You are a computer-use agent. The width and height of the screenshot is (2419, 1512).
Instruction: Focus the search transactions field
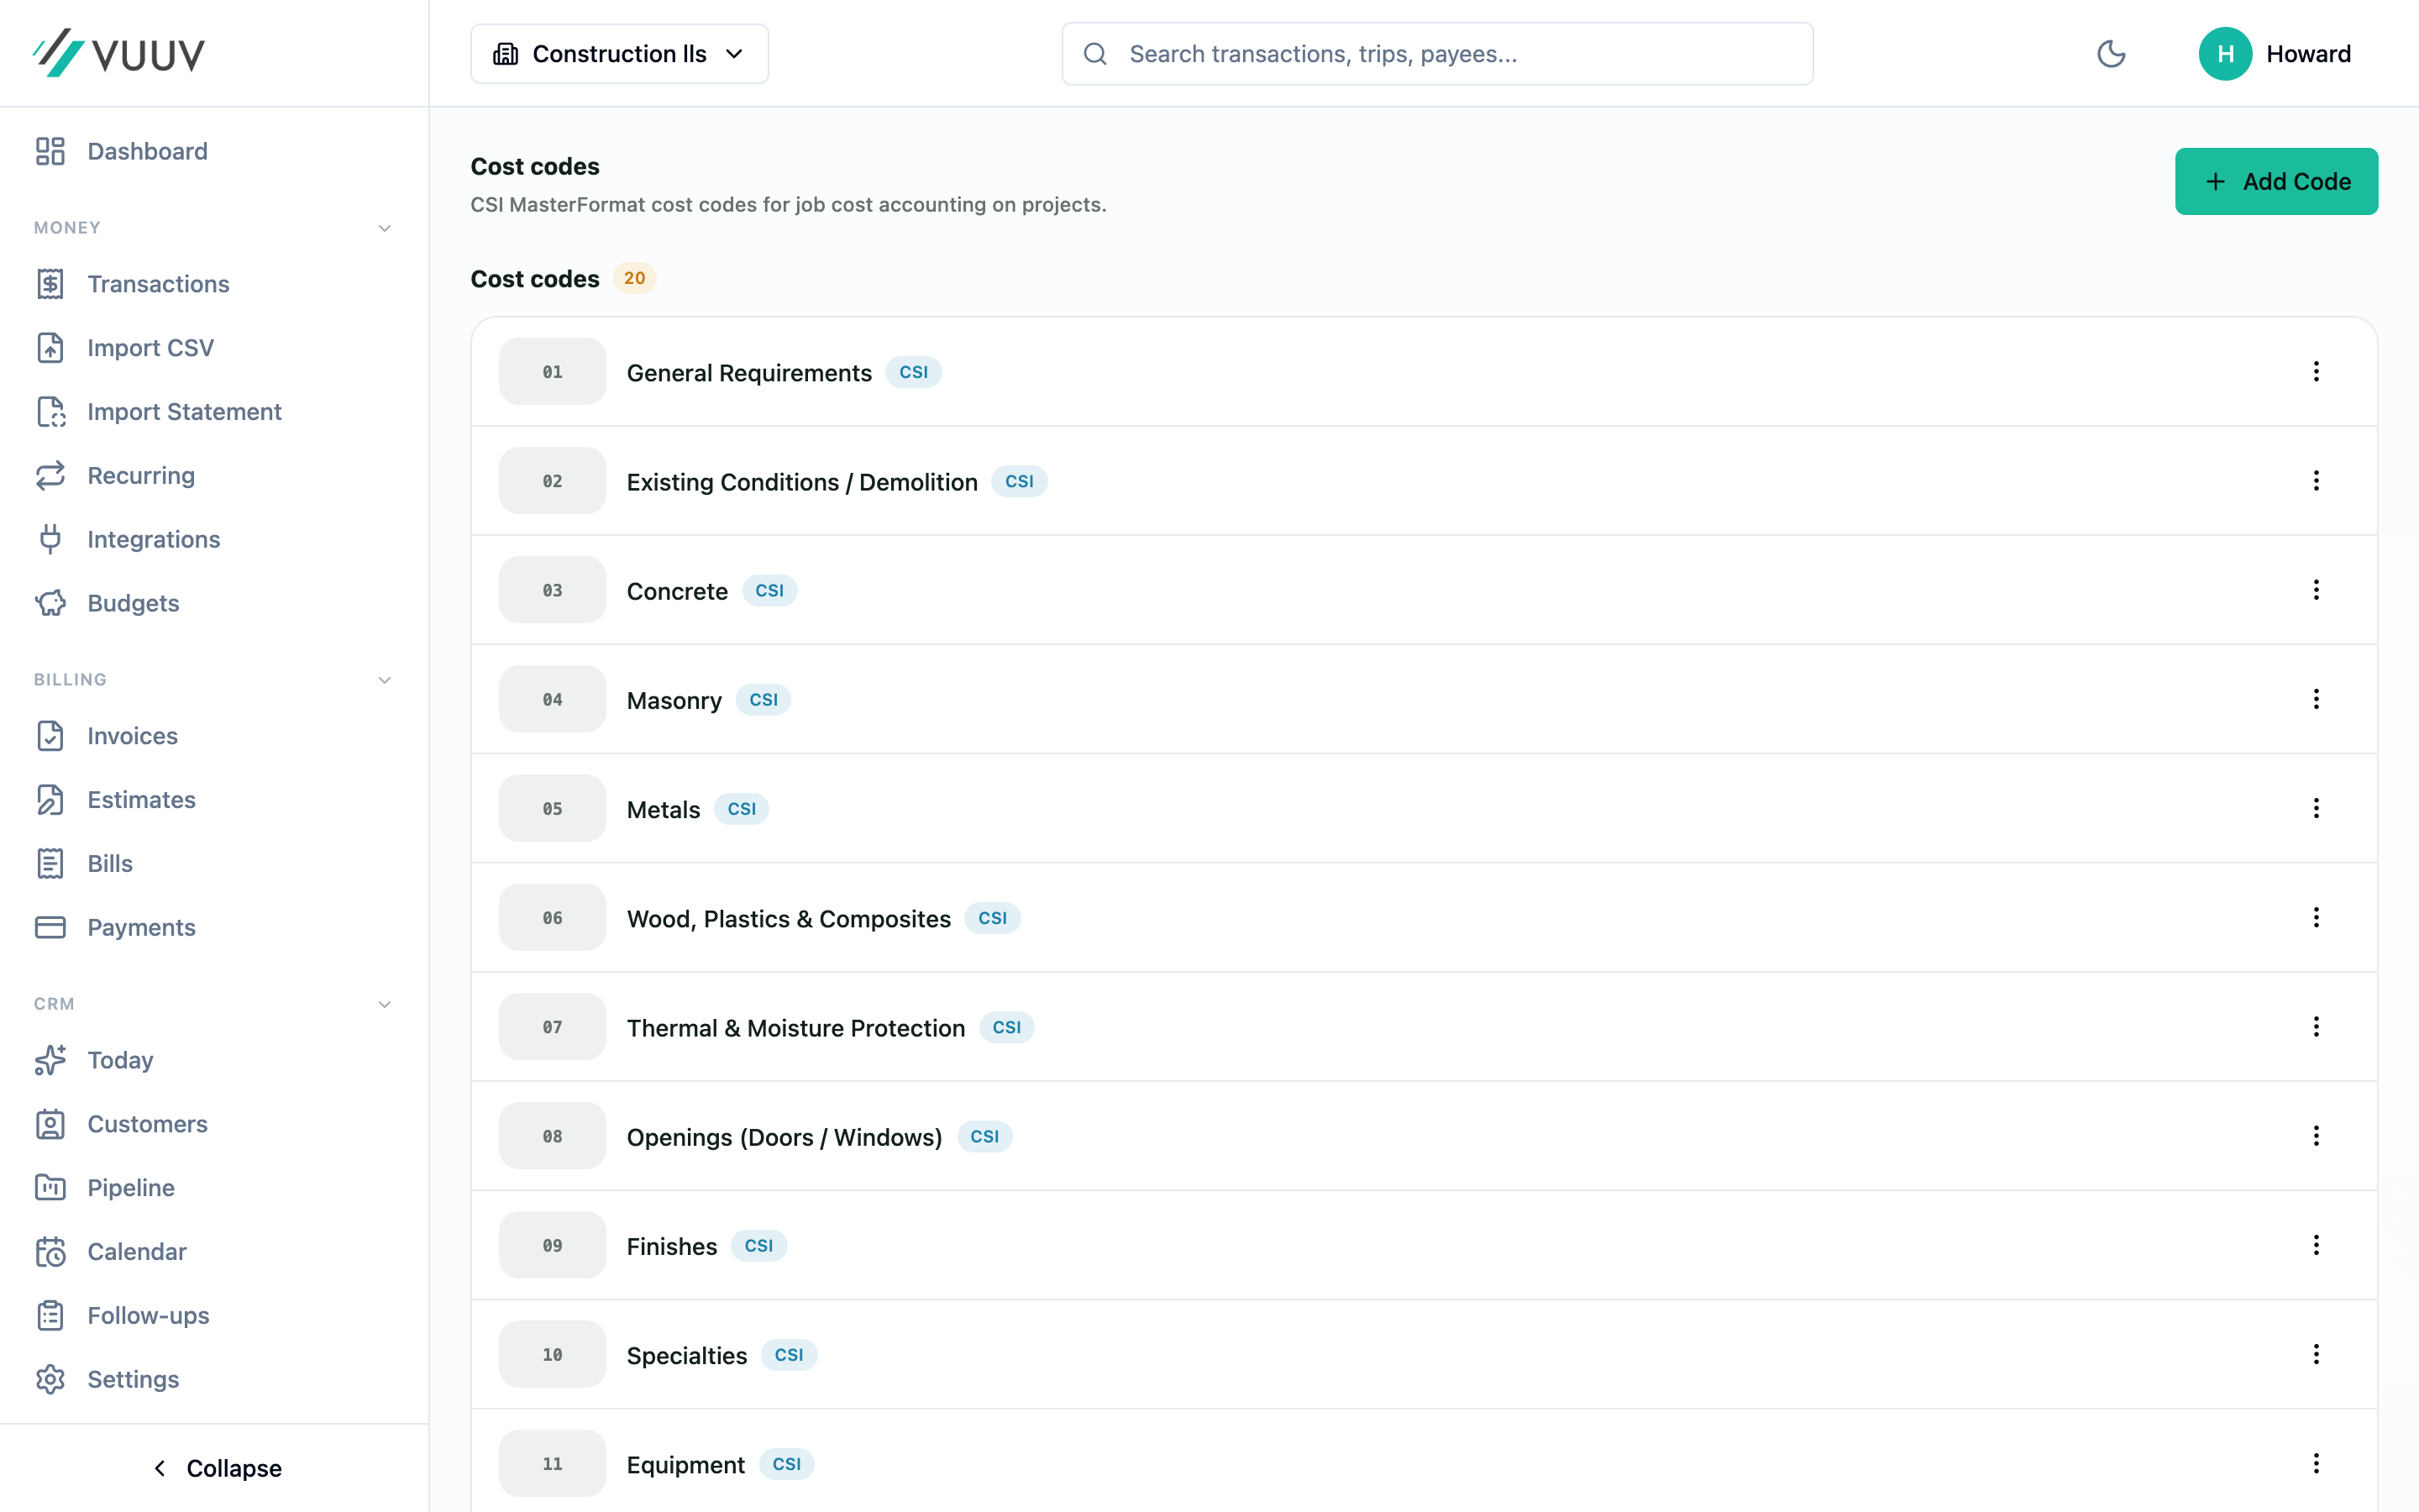[1437, 54]
